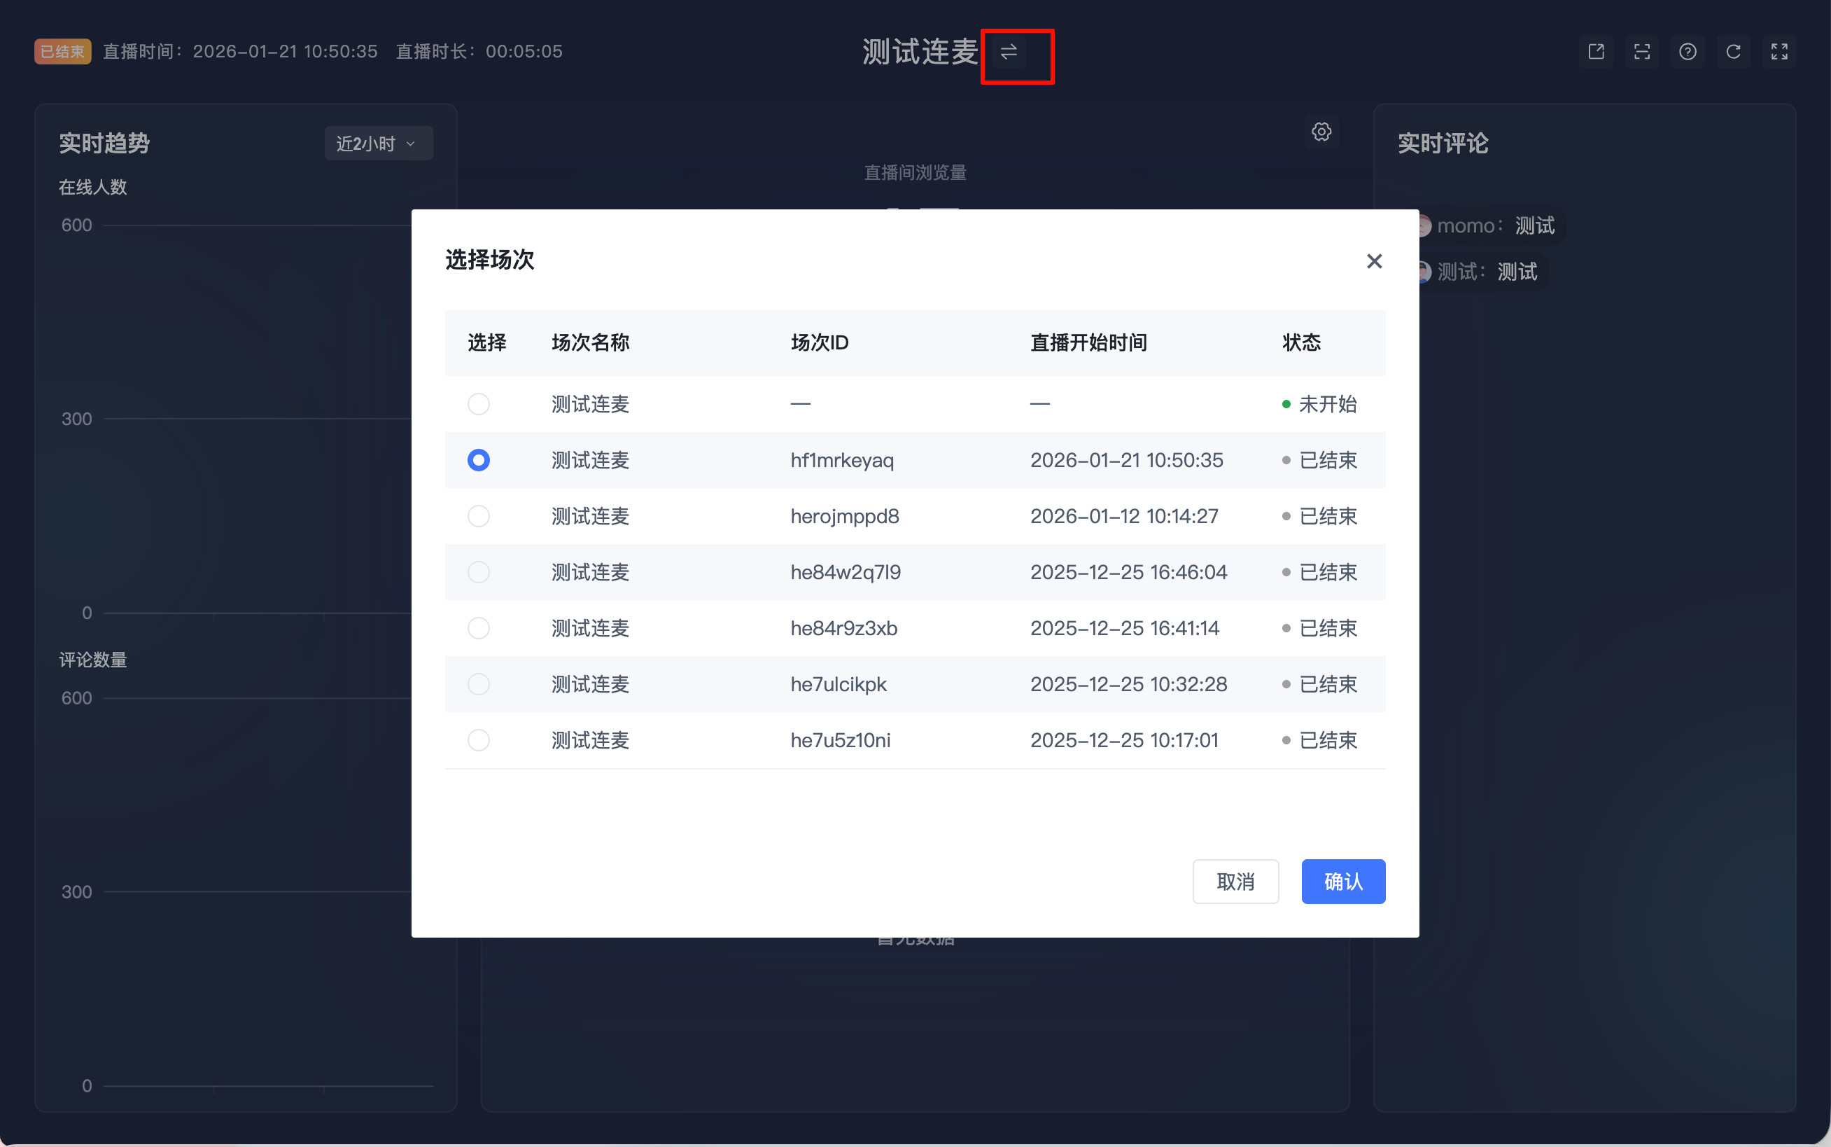The width and height of the screenshot is (1831, 1147).
Task: Click session ID herojmppd8
Action: coord(845,517)
